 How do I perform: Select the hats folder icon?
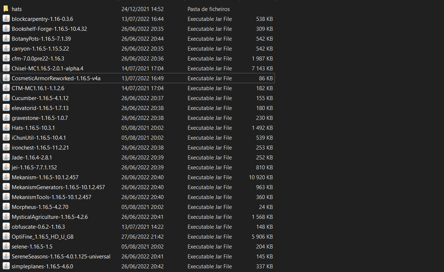(6, 9)
